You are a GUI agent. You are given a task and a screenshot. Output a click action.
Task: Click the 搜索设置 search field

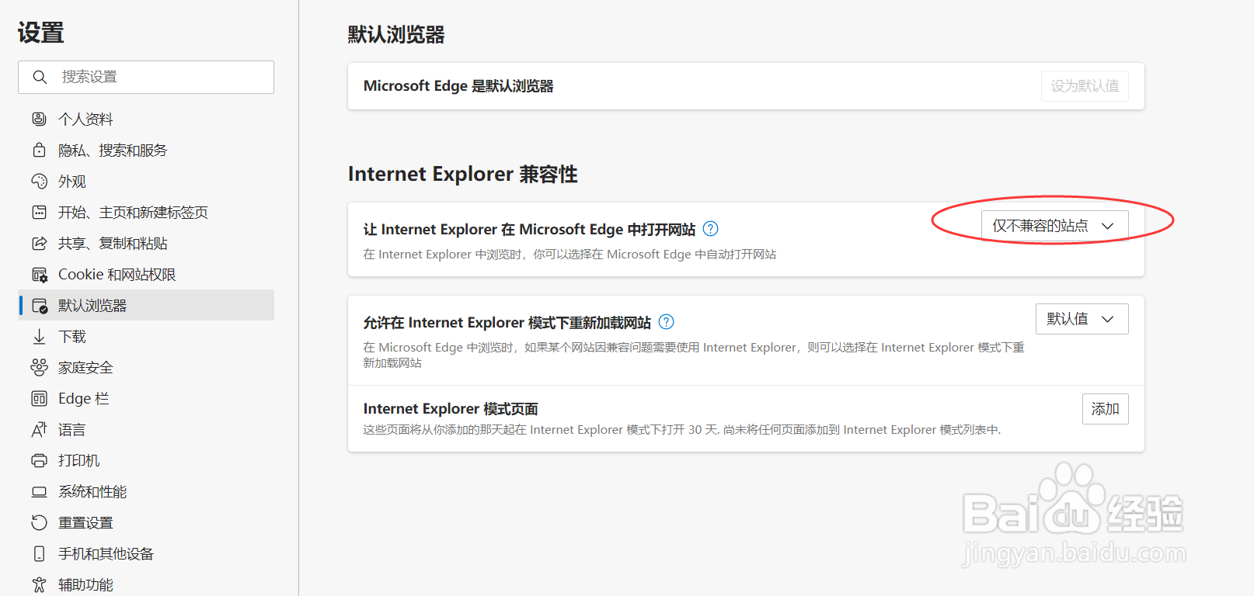click(x=146, y=77)
